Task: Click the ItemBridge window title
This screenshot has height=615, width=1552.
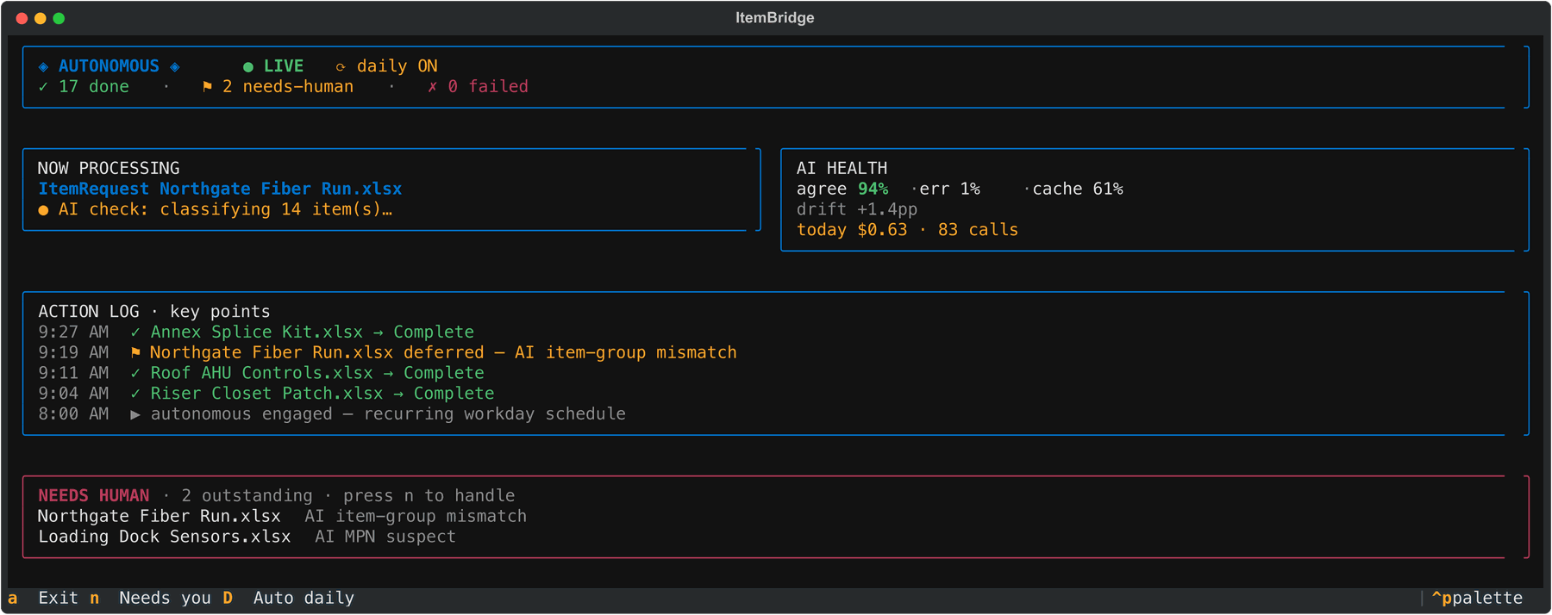Action: tap(774, 17)
